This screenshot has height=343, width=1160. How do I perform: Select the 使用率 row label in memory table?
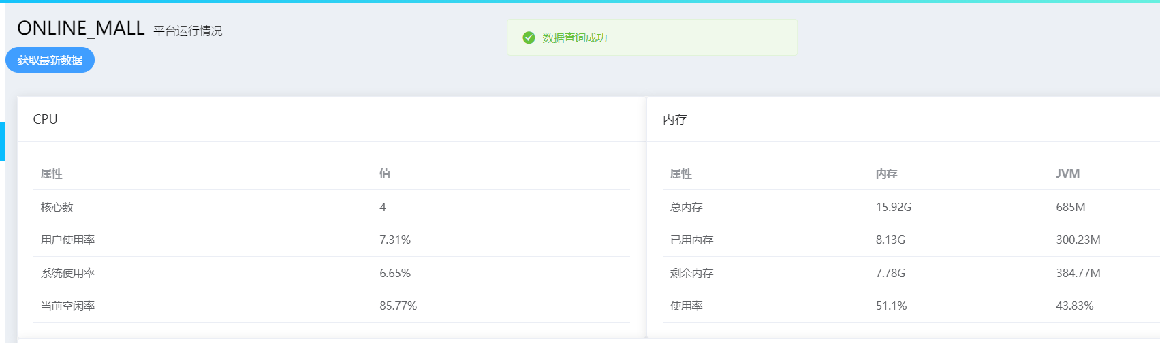click(x=687, y=306)
